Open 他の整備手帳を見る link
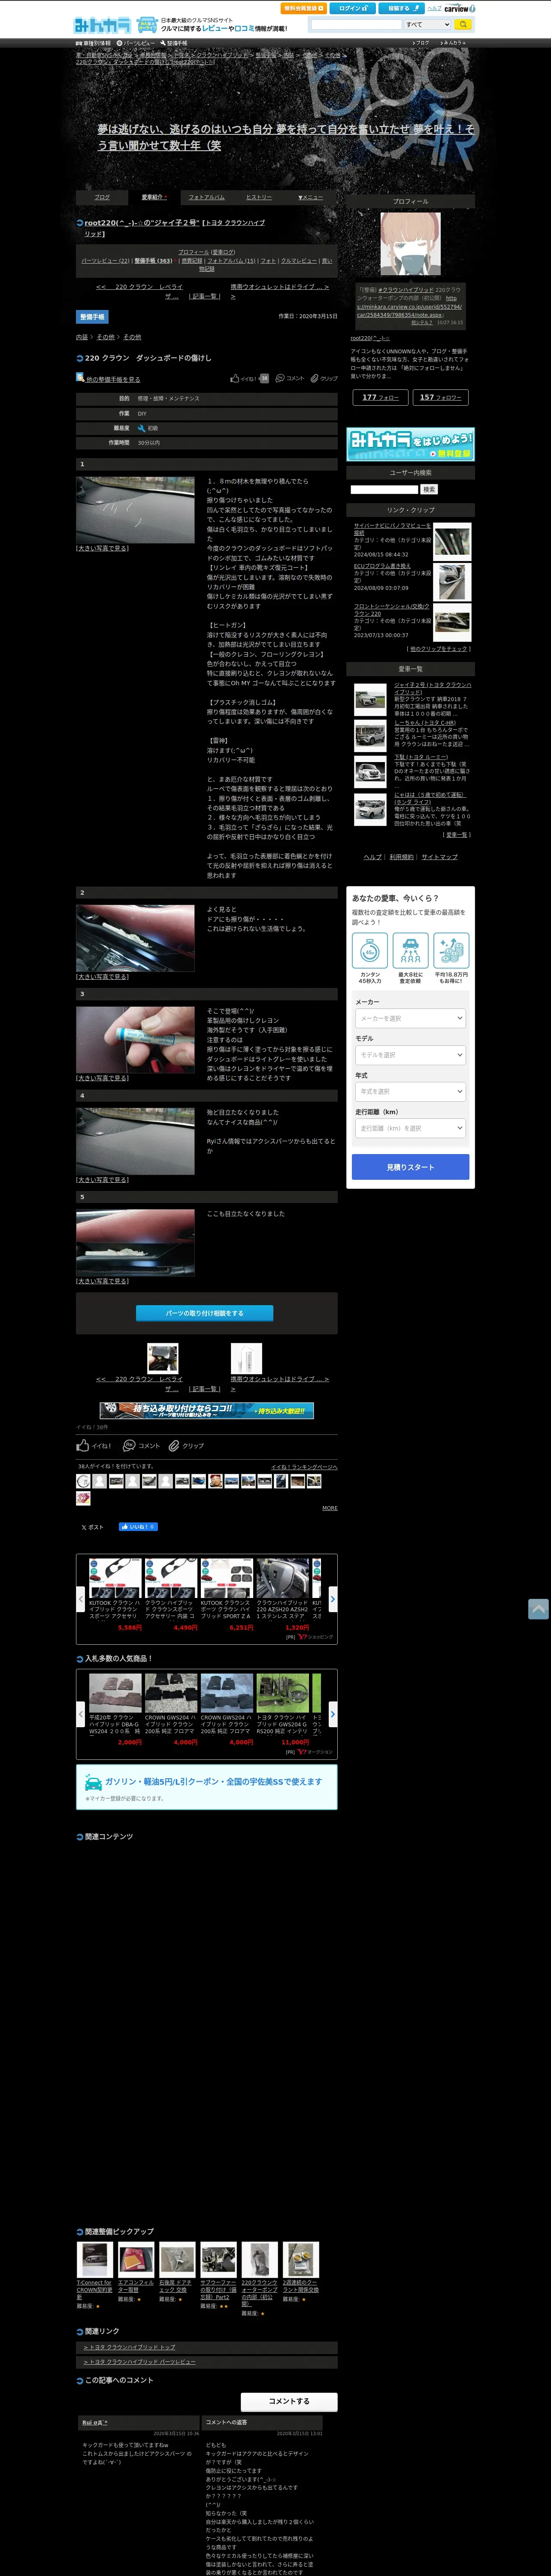The height and width of the screenshot is (2576, 551). (x=113, y=380)
